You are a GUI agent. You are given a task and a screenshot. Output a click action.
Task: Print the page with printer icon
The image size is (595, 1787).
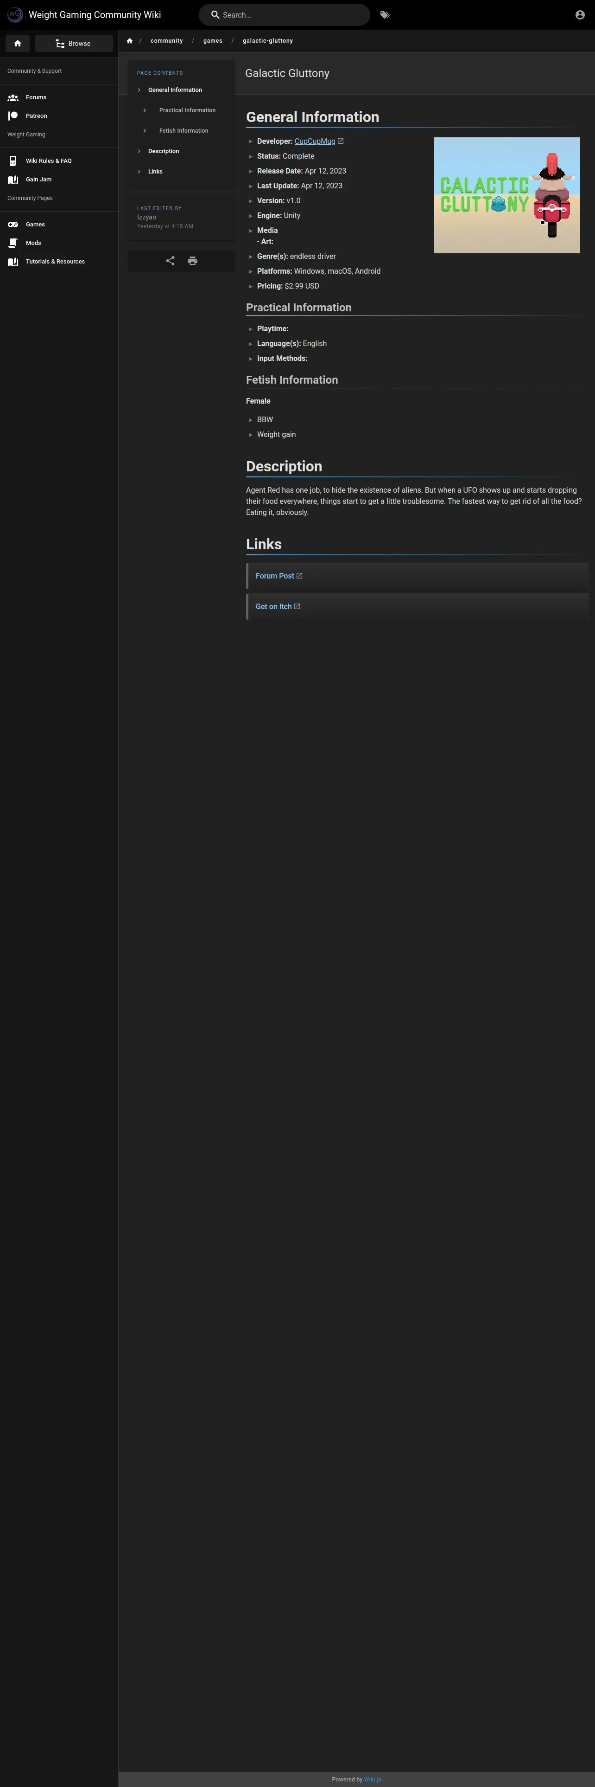pos(193,261)
